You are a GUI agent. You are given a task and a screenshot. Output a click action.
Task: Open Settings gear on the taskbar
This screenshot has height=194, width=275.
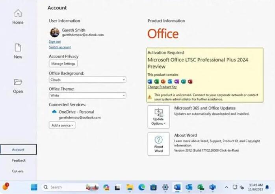(165, 187)
